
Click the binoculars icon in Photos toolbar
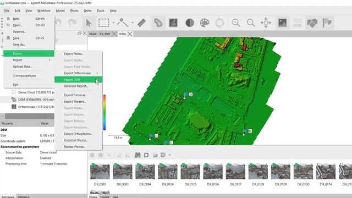pyautogui.click(x=137, y=155)
